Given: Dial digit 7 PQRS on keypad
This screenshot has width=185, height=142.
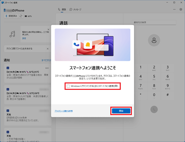Looking at the screenshot, I should tap(141, 86).
